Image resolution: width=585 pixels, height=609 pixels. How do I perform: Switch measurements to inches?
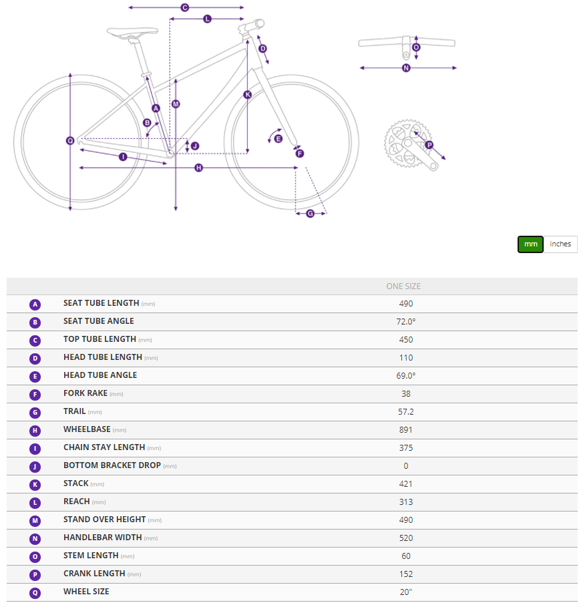click(560, 244)
